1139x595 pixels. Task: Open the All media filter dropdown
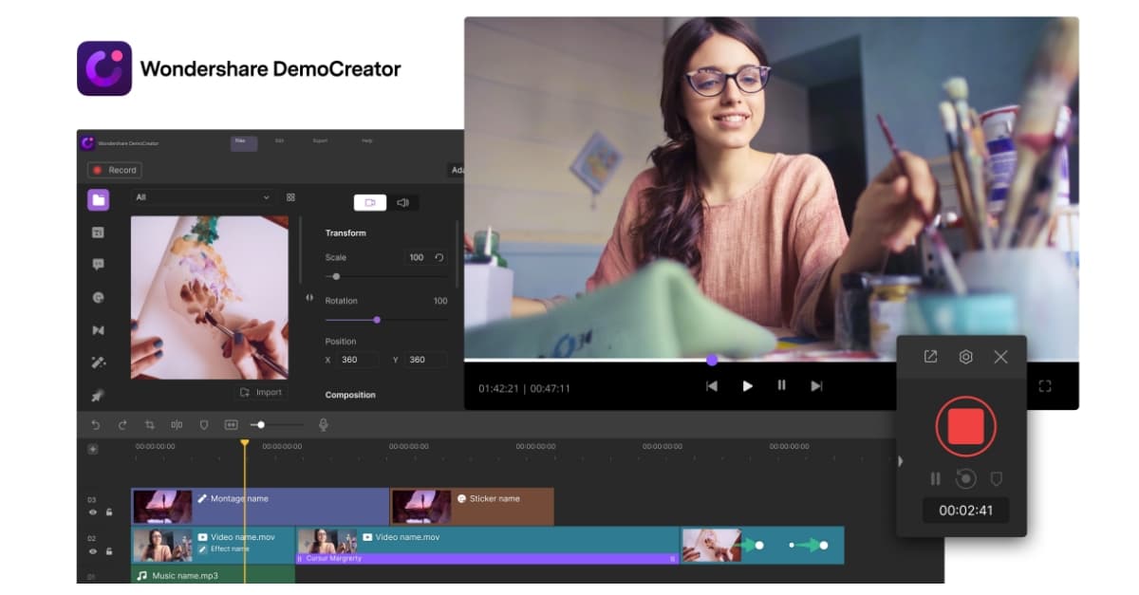pos(202,197)
